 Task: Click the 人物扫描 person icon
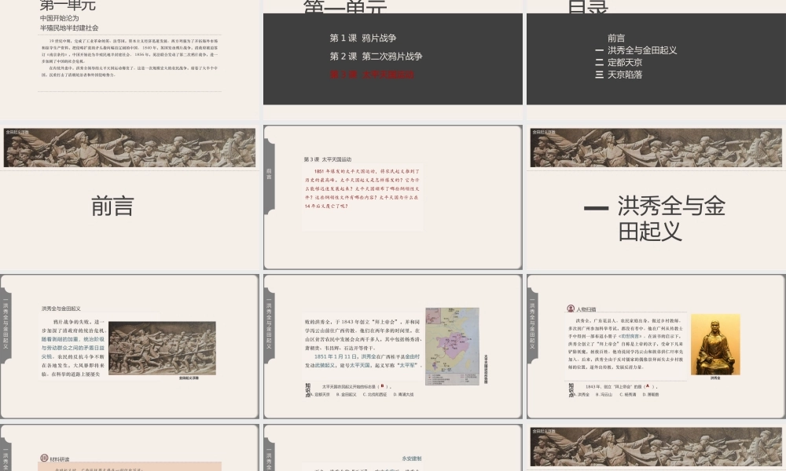571,309
